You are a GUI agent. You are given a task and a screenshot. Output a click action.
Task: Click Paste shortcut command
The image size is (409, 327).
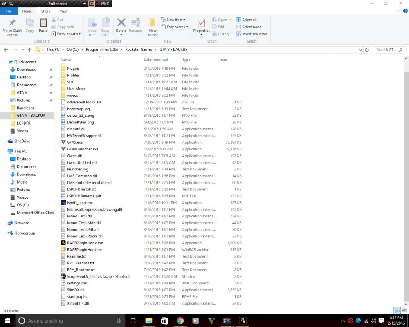66,34
